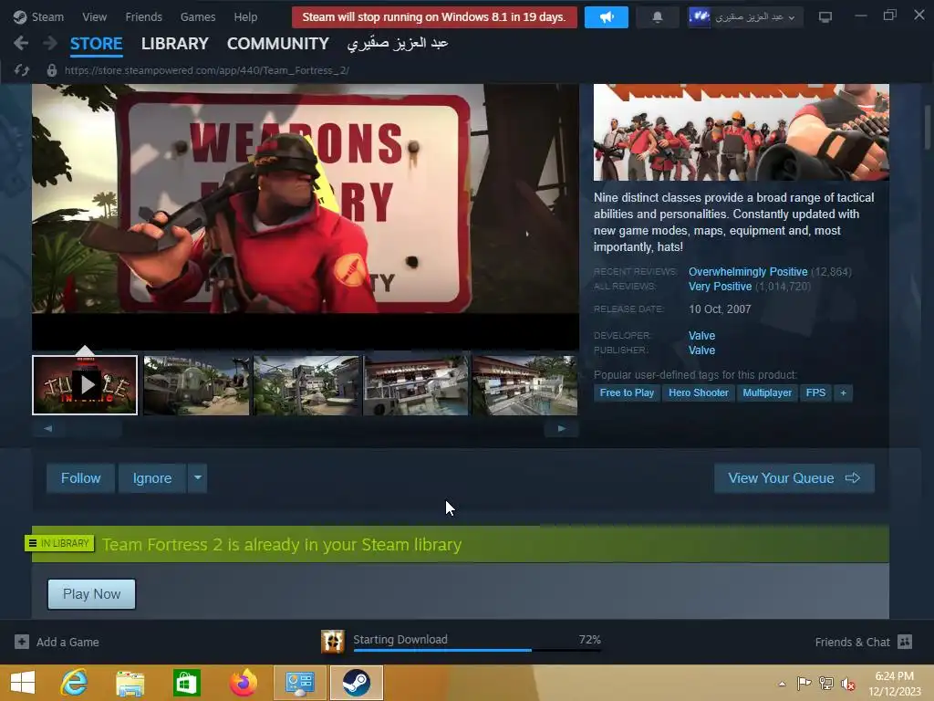
Task: Select the second screenshot thumbnail
Action: pyautogui.click(x=196, y=385)
